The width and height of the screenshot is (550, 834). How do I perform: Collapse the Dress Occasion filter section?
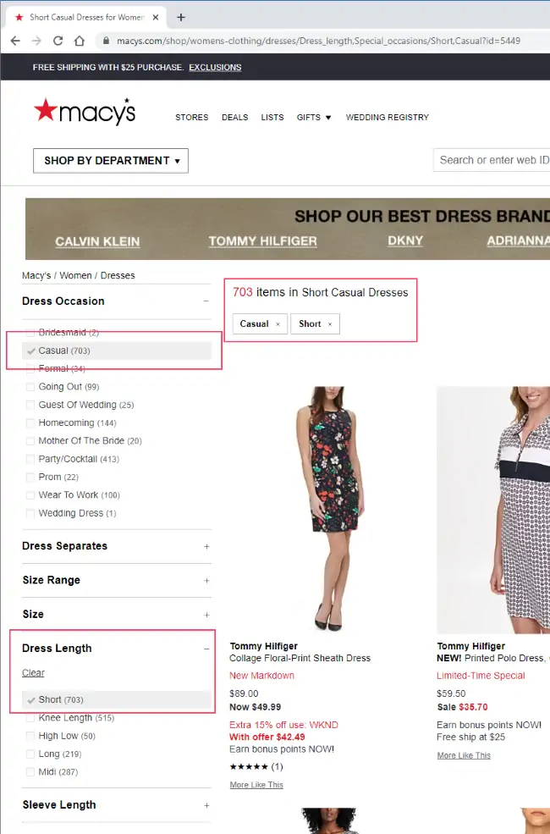click(206, 301)
